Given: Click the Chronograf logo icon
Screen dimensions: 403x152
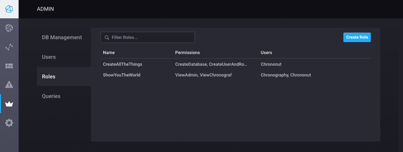Looking at the screenshot, I should coord(9,9).
